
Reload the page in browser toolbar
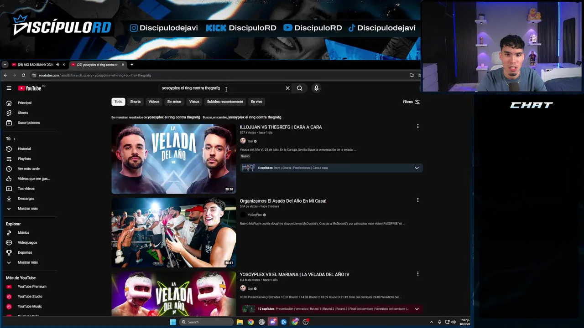point(23,75)
